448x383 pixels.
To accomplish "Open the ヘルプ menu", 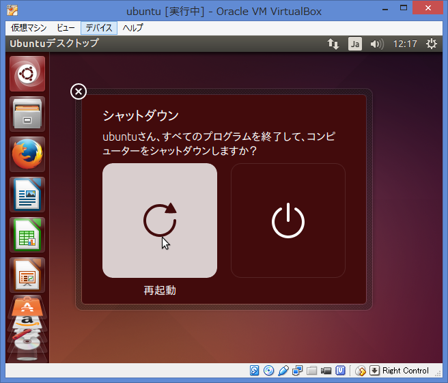I will click(x=133, y=28).
